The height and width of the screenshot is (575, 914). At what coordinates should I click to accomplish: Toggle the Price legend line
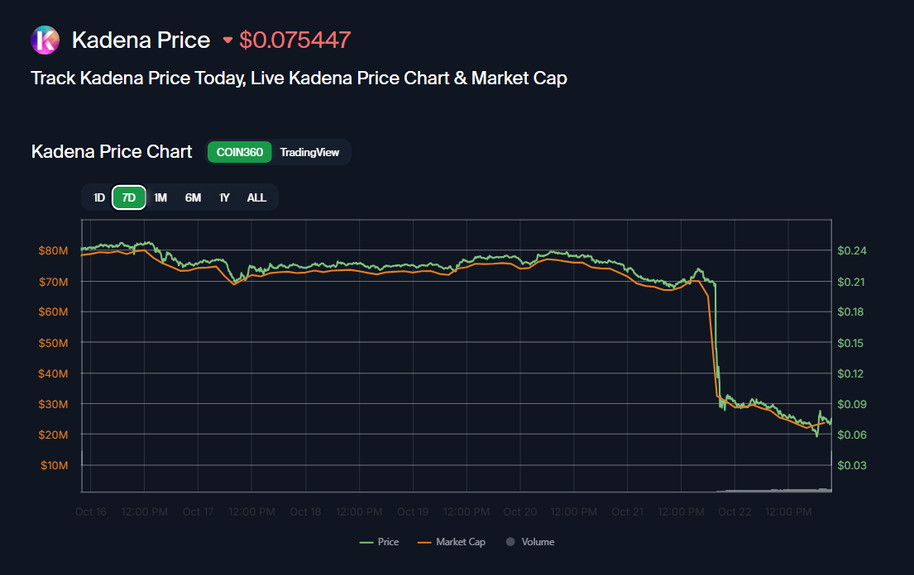[379, 542]
